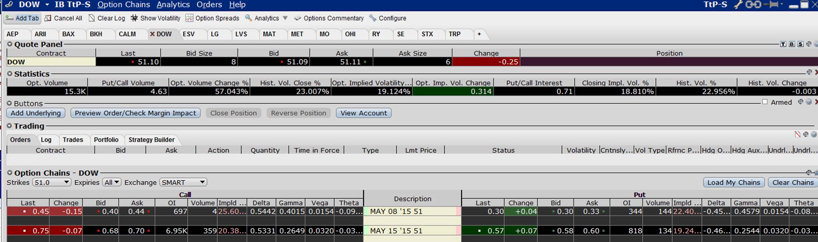Collapse the Statistics section
Screen dimensions: 818x242
point(10,74)
